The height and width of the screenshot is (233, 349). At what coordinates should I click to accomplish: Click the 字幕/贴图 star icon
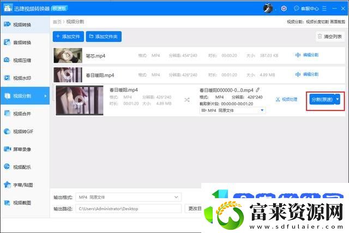pos(7,185)
